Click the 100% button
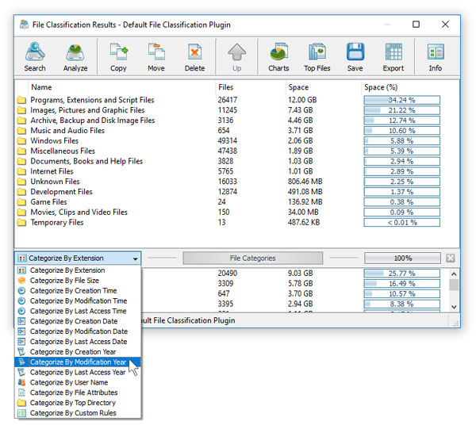This screenshot has height=425, width=476. click(x=402, y=258)
